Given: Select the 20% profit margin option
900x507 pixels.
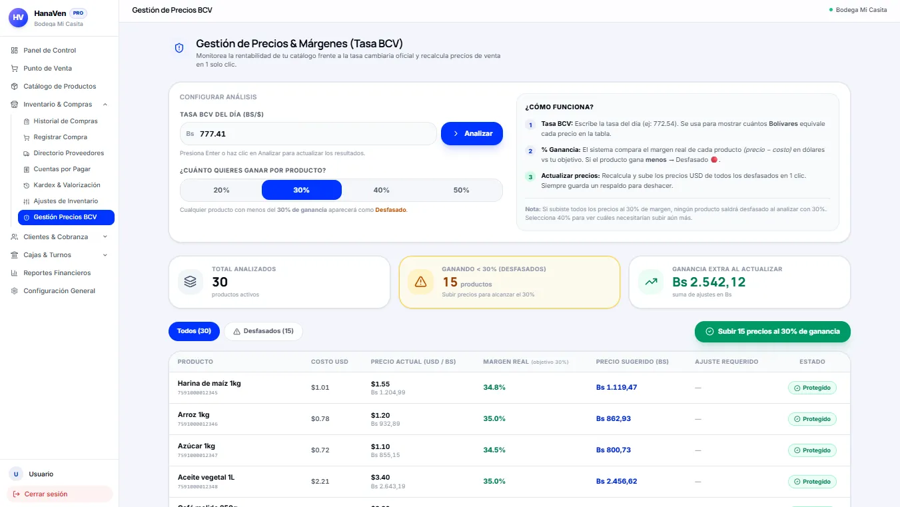Looking at the screenshot, I should (221, 190).
